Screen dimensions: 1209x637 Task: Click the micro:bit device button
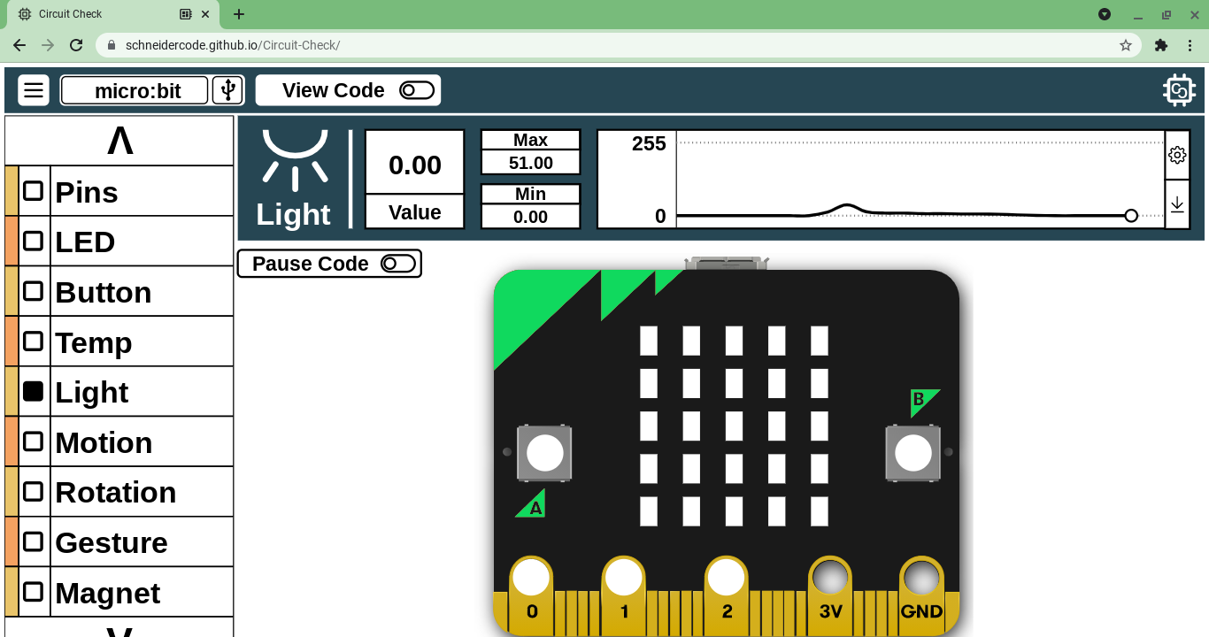pos(135,90)
